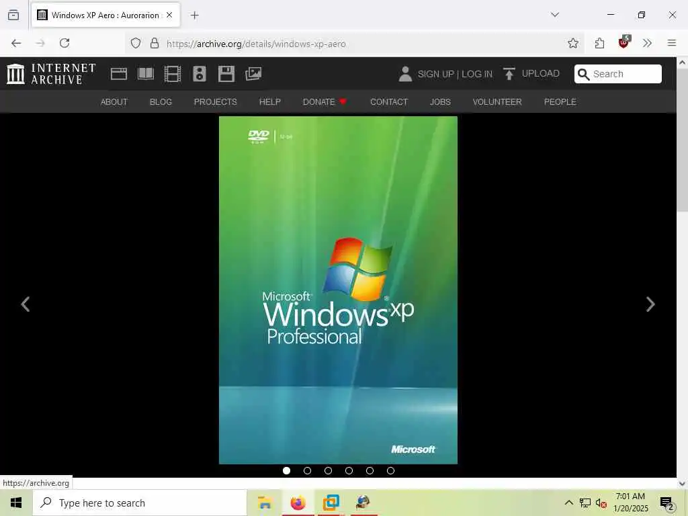Open the HELP menu item
This screenshot has height=516, width=688.
270,102
